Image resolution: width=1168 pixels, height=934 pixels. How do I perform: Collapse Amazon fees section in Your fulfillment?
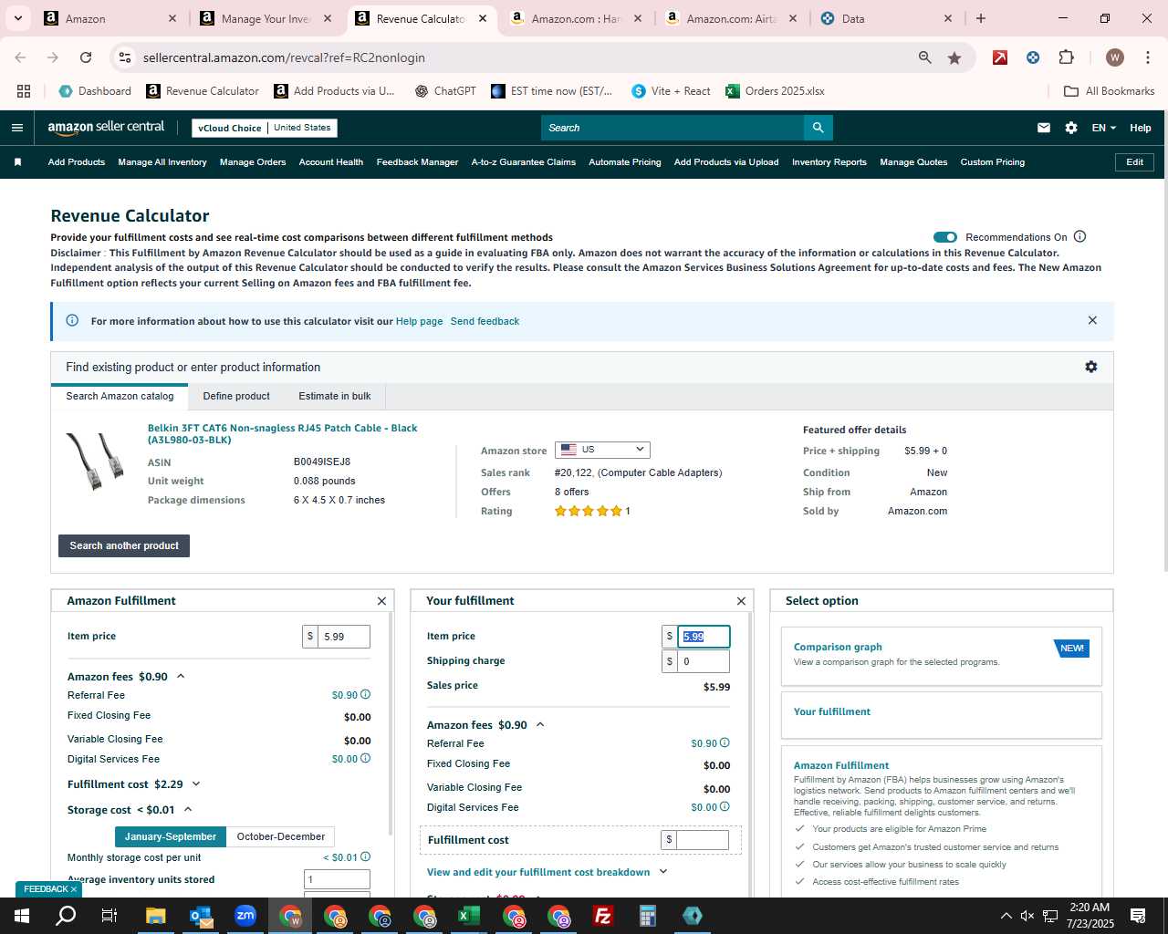(x=540, y=725)
